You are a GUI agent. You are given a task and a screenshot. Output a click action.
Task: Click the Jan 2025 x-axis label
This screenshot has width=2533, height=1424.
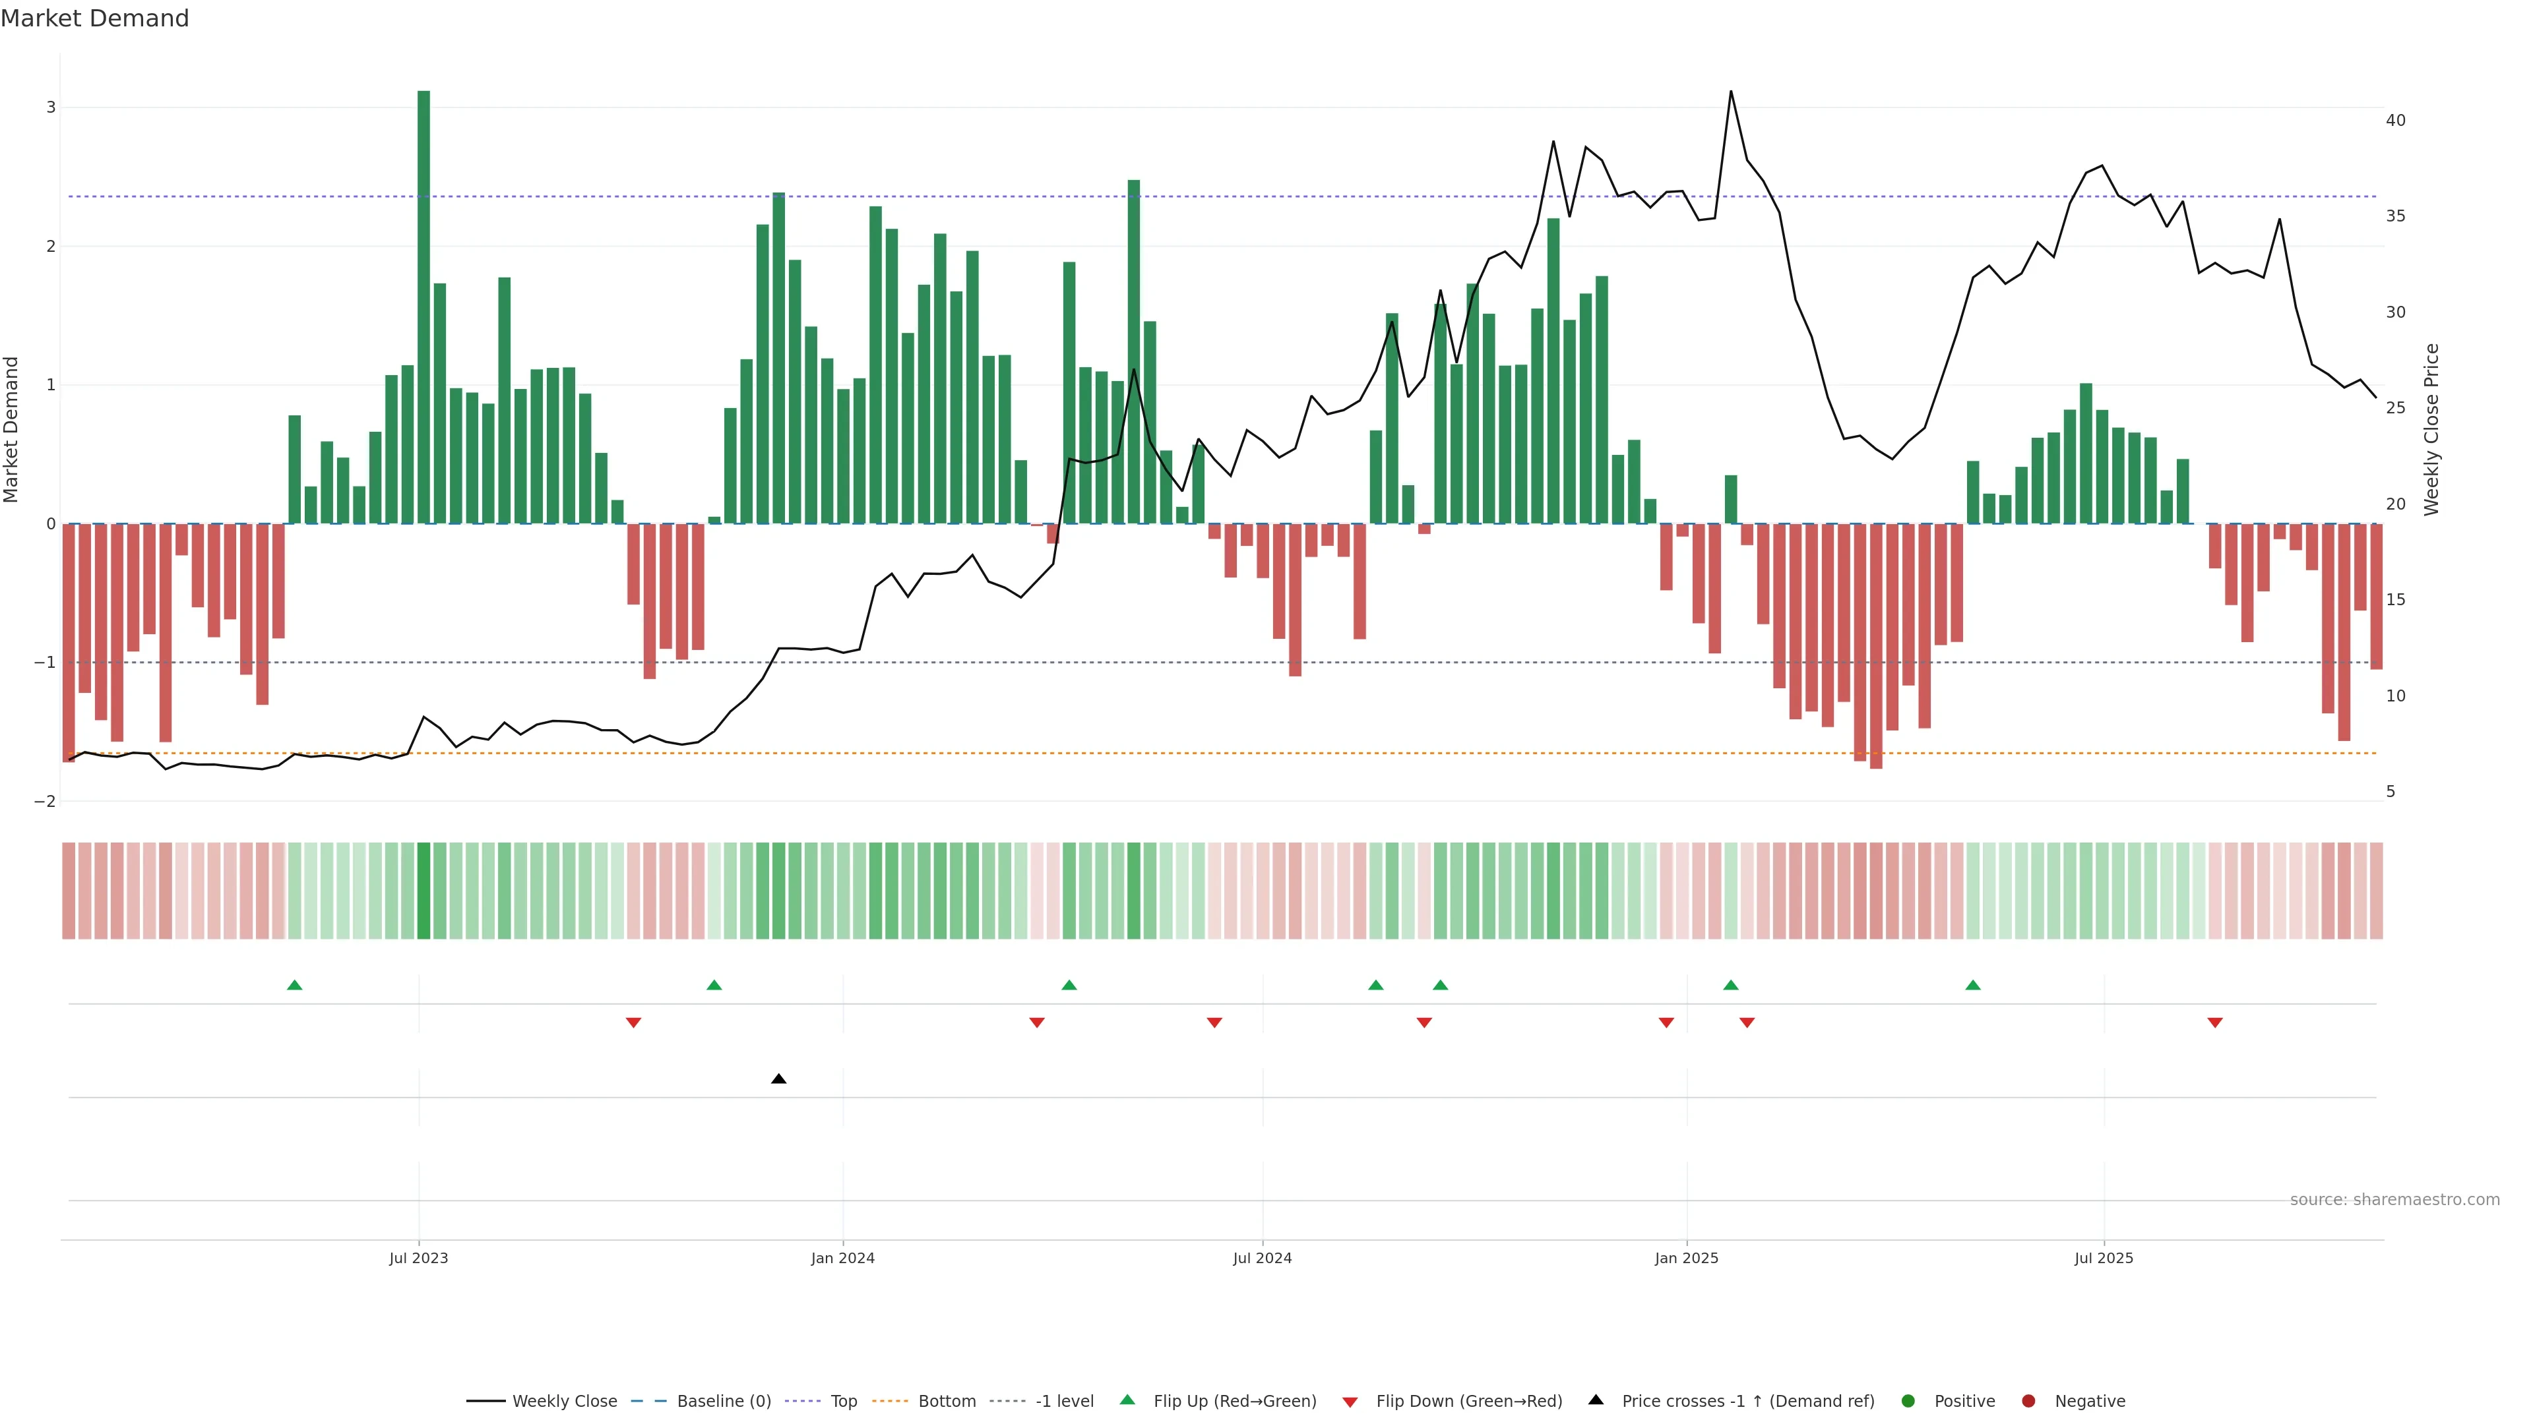(1687, 1258)
